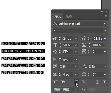111x93 pixels.
Task: Open the right aki 自動 dropdown
Action: (x=97, y=66)
